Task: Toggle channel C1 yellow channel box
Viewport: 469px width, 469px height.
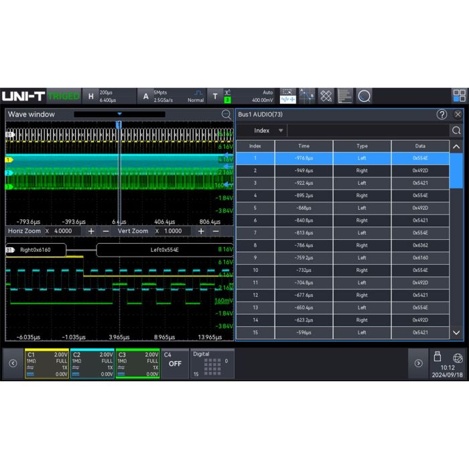Action: click(46, 363)
